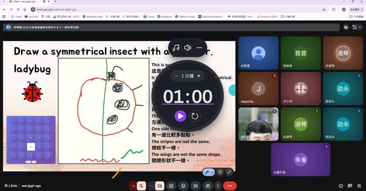Expand shared screen to fullscreen
Image resolution: width=366 pixels, height=191 pixels.
pyautogui.click(x=229, y=172)
